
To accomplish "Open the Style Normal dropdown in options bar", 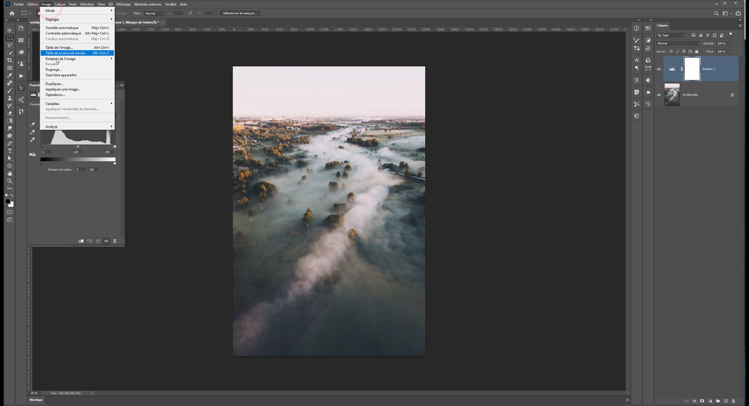I will tap(154, 13).
